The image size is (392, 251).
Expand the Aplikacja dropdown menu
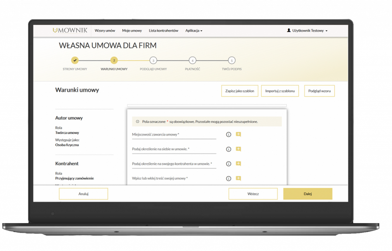[x=194, y=31]
